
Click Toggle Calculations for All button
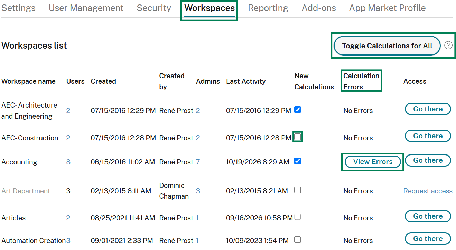click(x=387, y=46)
